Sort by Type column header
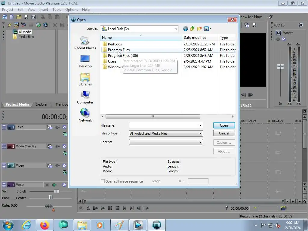This screenshot has width=308, height=231. (x=227, y=38)
